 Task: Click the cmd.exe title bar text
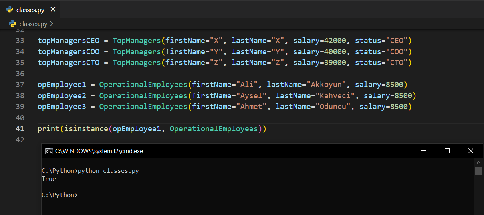[99, 151]
